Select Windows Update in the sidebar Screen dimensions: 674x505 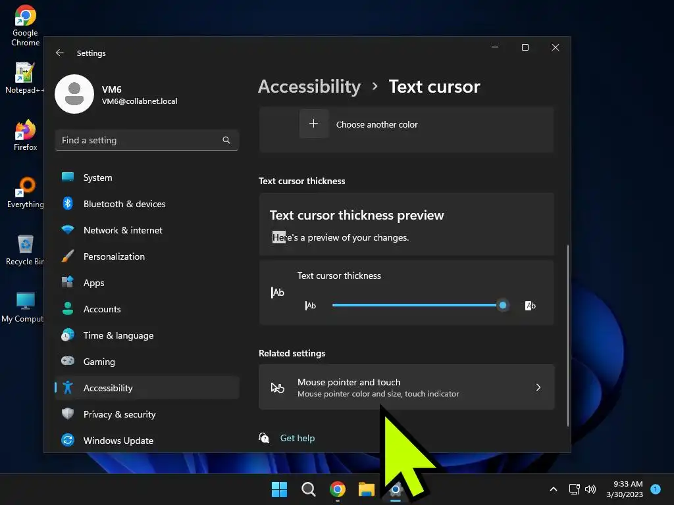pos(147,440)
